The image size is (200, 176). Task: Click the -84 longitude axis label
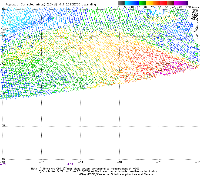click(81, 162)
